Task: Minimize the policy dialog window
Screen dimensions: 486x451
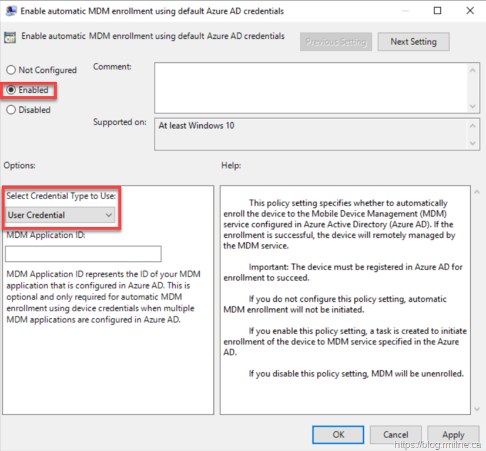Action: click(405, 11)
